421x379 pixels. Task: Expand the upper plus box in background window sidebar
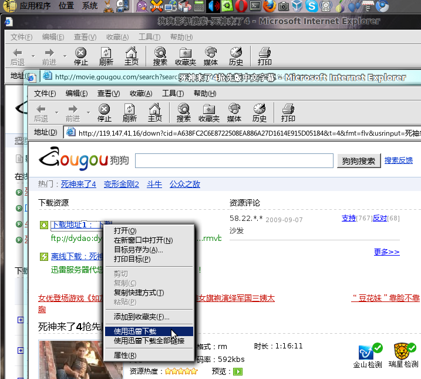pos(21,320)
